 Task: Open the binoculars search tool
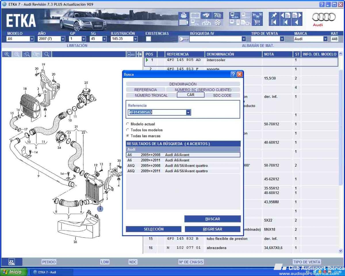[206, 16]
